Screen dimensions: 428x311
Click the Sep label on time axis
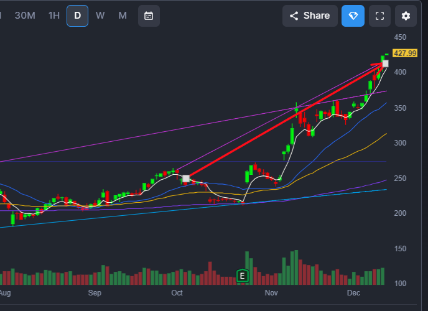coord(95,293)
